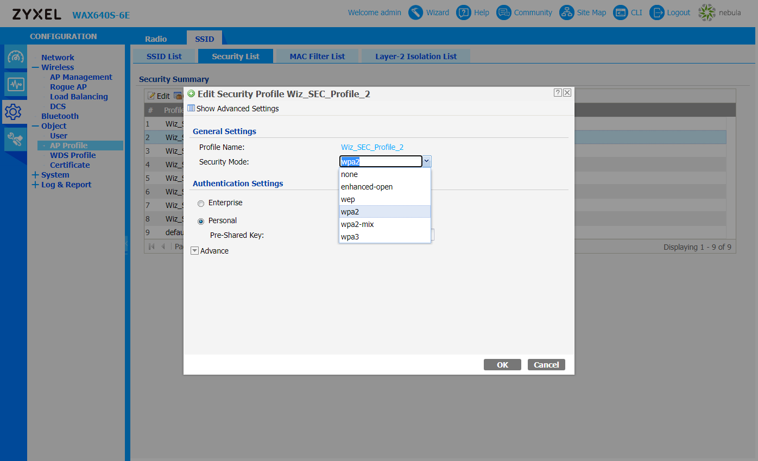Click the Site Map icon
The height and width of the screenshot is (461, 758).
tap(567, 12)
